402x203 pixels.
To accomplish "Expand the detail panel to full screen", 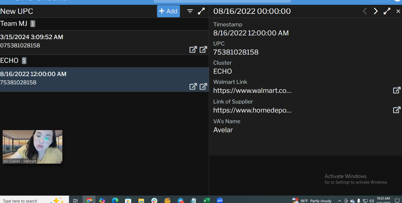I will click(387, 11).
